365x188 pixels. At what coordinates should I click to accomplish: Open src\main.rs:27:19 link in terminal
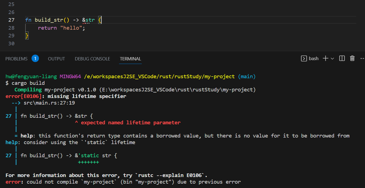pos(49,103)
